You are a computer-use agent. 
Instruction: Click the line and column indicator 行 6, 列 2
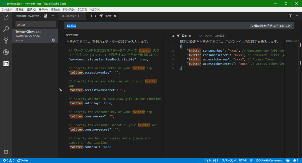pos(212,160)
